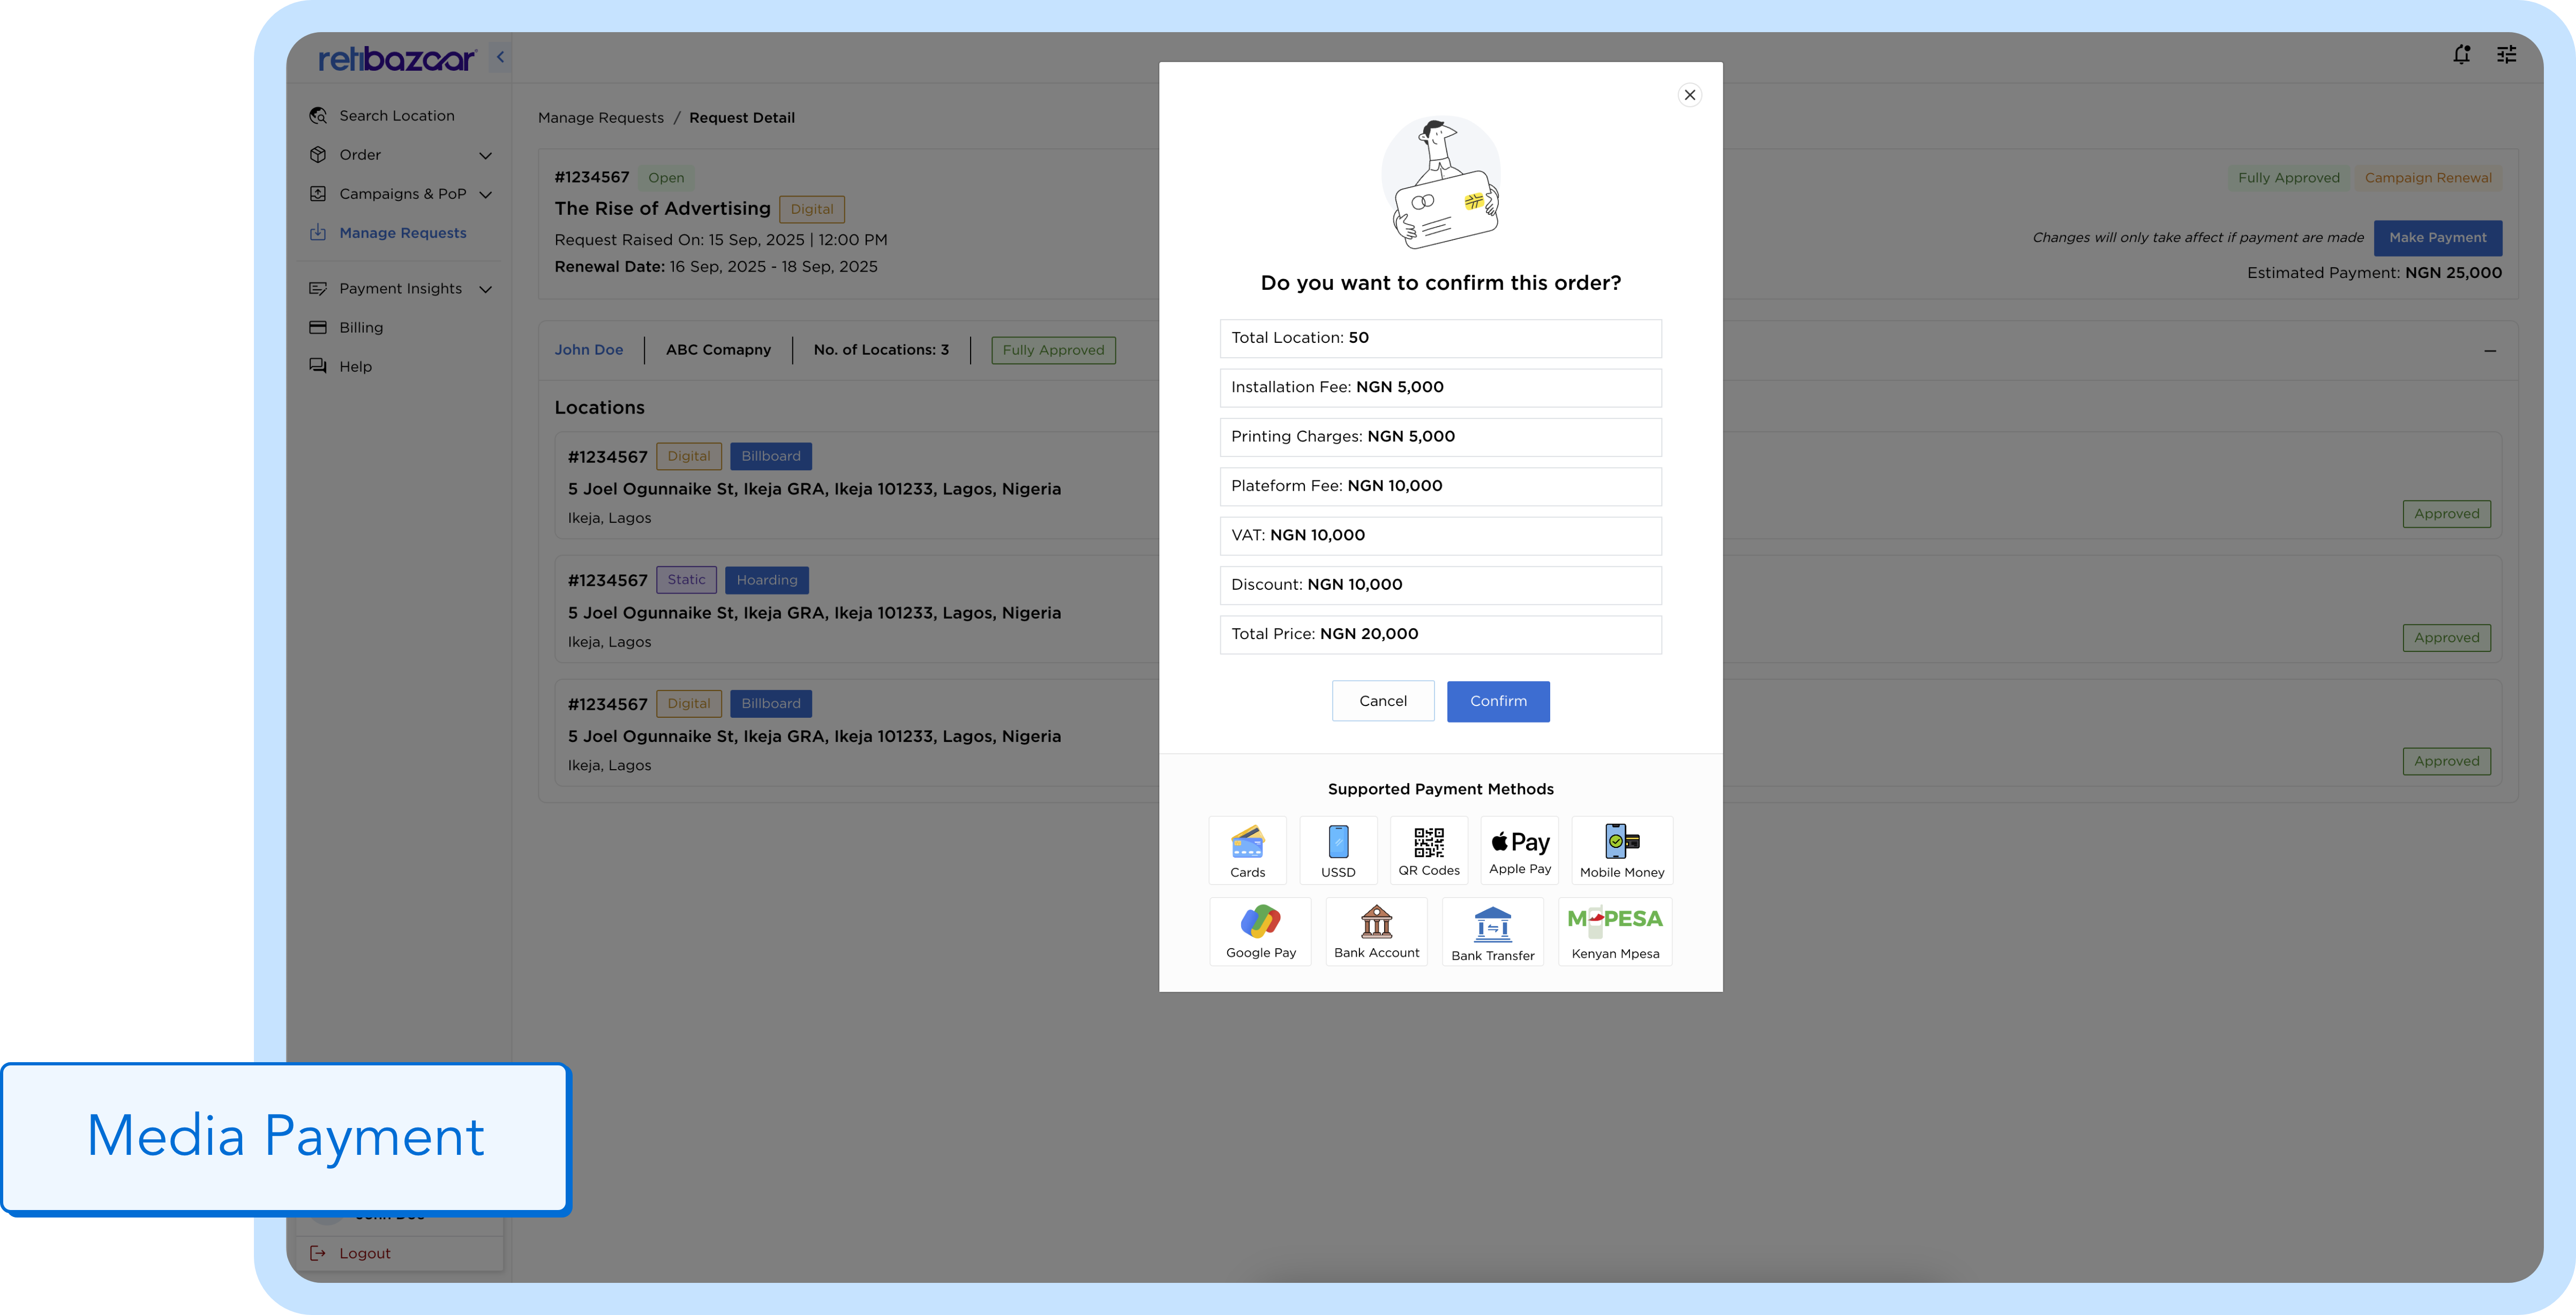Viewport: 2576px width, 1315px height.
Task: Click the Printing Charges NGN 5,000 row
Action: tap(1441, 437)
